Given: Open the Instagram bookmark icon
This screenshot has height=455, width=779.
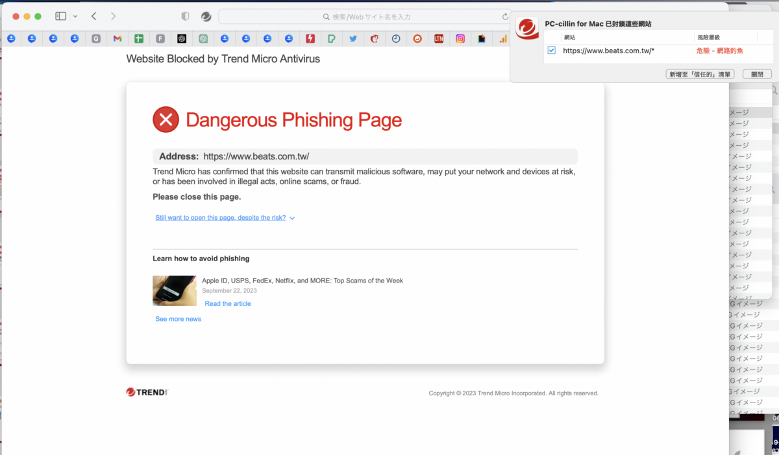Looking at the screenshot, I should point(460,39).
